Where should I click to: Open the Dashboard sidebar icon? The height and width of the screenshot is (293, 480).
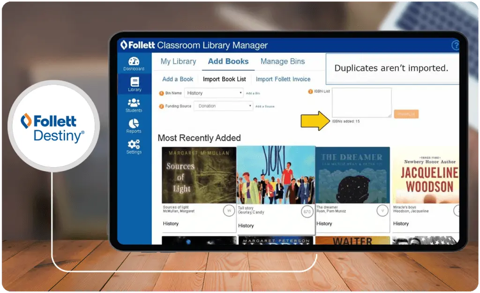[134, 64]
